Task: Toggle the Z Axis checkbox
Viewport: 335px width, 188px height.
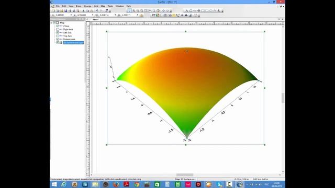Action: click(58, 26)
